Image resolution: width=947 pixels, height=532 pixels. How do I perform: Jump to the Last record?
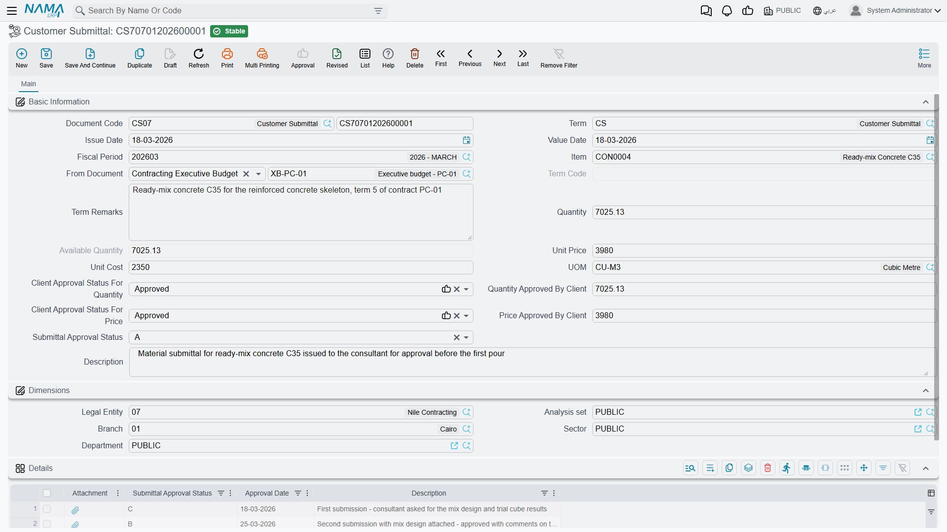pos(523,57)
